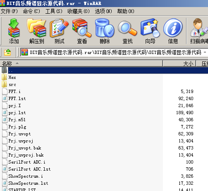Image resolution: width=208 pixels, height=191 pixels.
Task: Open the 帮助(H) menu
Action: 126,11
